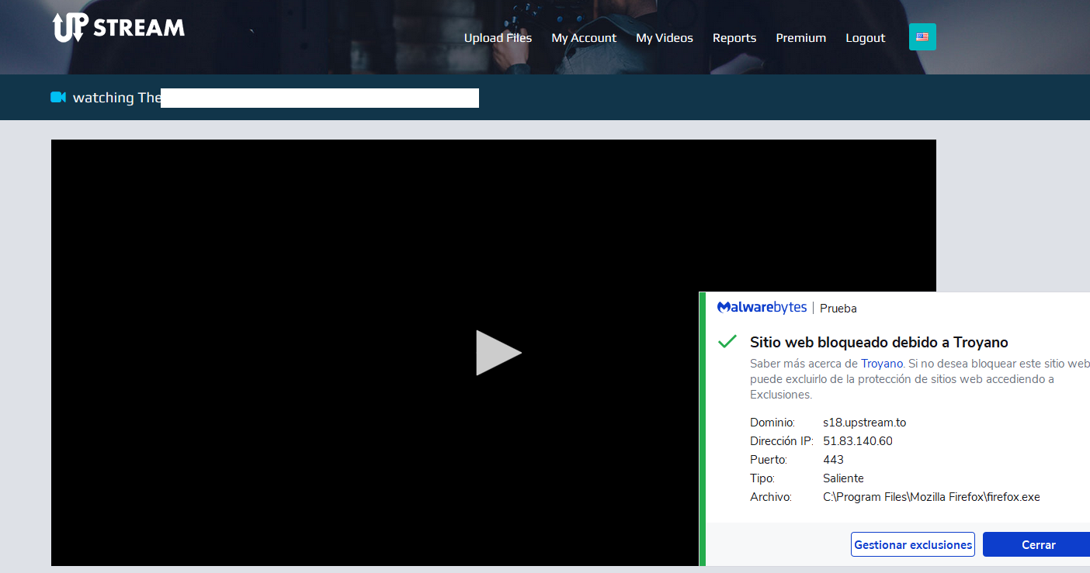Screen dimensions: 1090x573
Task: Click the firefox.exe file path text
Action: pyautogui.click(x=932, y=497)
